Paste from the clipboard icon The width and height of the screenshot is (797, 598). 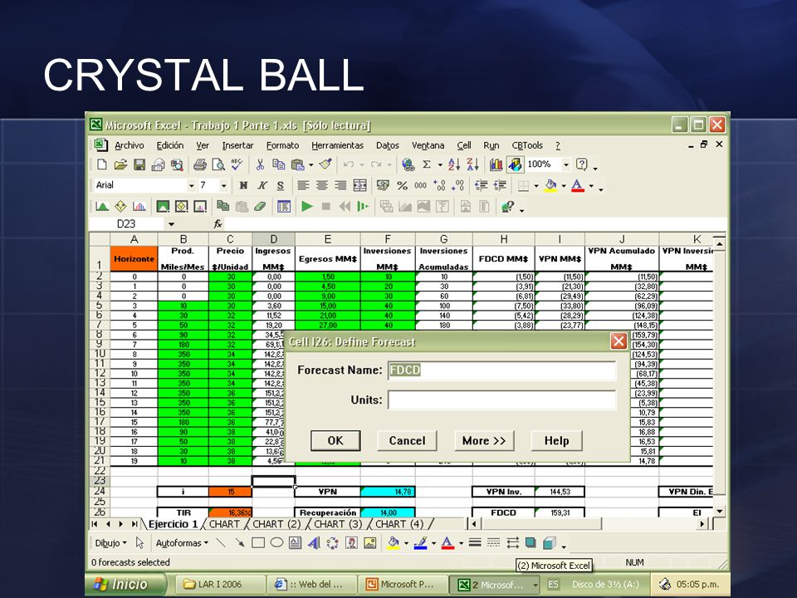297,164
